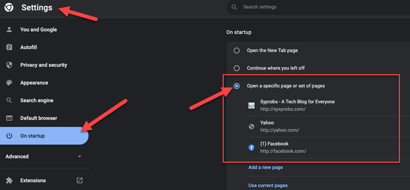Viewport: 410px width, 190px height.
Task: Go to Privacy and security section
Action: click(x=44, y=65)
